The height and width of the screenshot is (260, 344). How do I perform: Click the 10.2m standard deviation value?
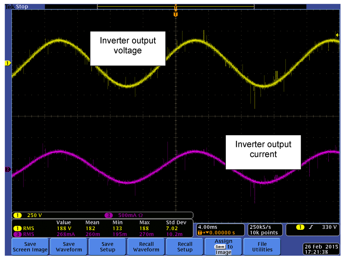tap(174, 235)
